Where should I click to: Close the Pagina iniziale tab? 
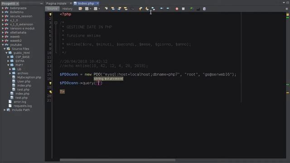tap(71, 3)
